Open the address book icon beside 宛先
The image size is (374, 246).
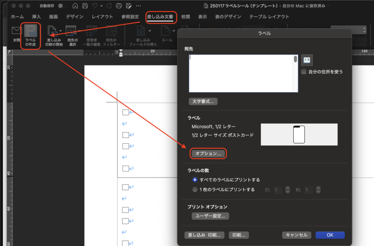pyautogui.click(x=307, y=60)
